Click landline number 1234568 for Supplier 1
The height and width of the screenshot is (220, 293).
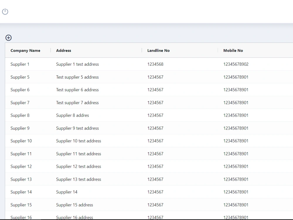pos(155,64)
